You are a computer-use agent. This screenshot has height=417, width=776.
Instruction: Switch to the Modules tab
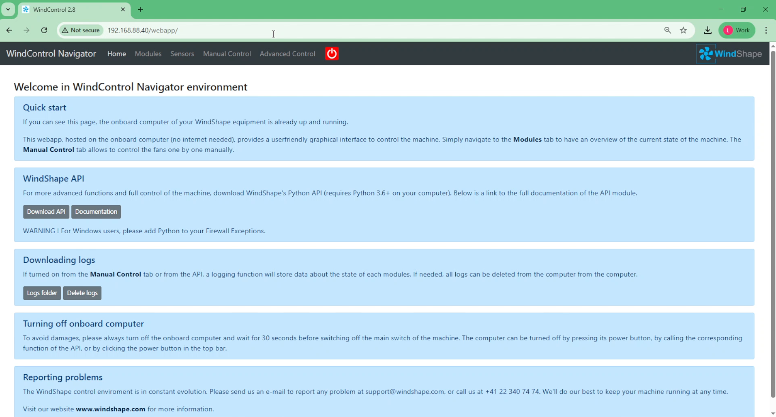[x=148, y=54]
